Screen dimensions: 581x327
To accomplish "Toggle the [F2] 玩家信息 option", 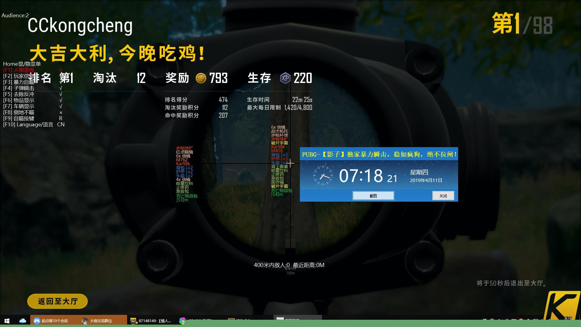I will coord(33,76).
